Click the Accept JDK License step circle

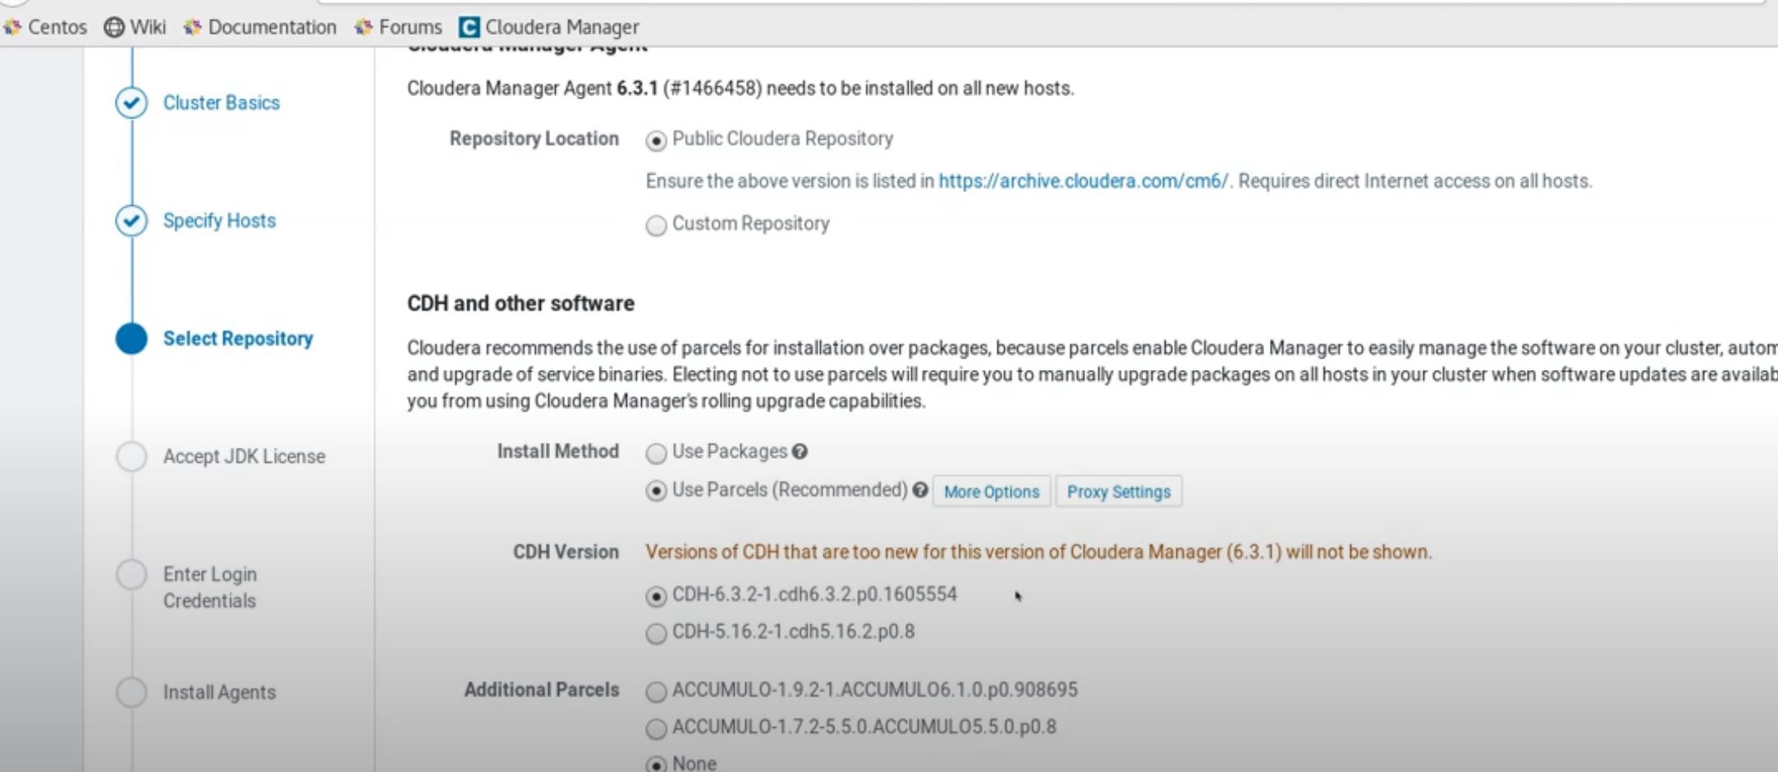[x=131, y=456]
